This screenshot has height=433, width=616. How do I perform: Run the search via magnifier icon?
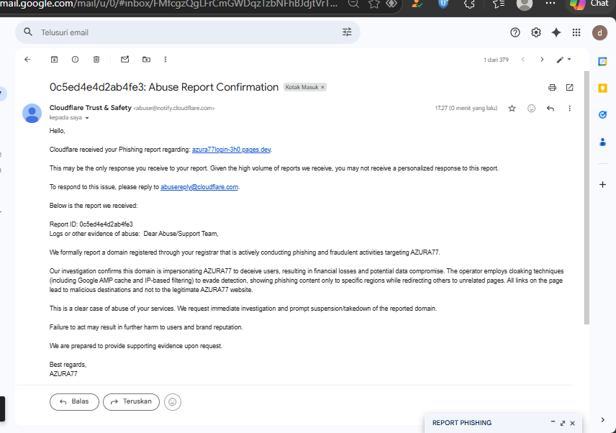pyautogui.click(x=28, y=32)
